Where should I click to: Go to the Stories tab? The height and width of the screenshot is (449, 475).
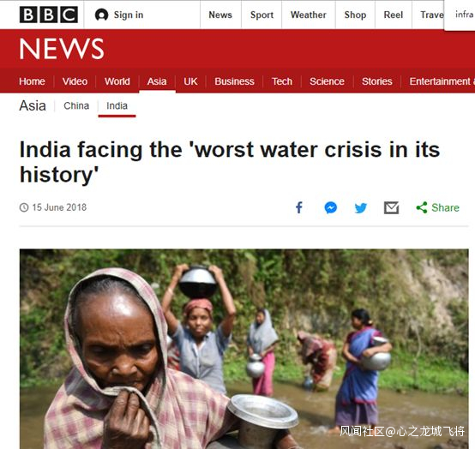click(377, 81)
